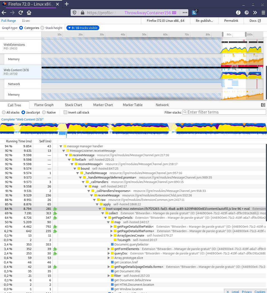Click the tracking protection shield icon
Image resolution: width=267 pixels, height=293 pixels.
coord(74,13)
